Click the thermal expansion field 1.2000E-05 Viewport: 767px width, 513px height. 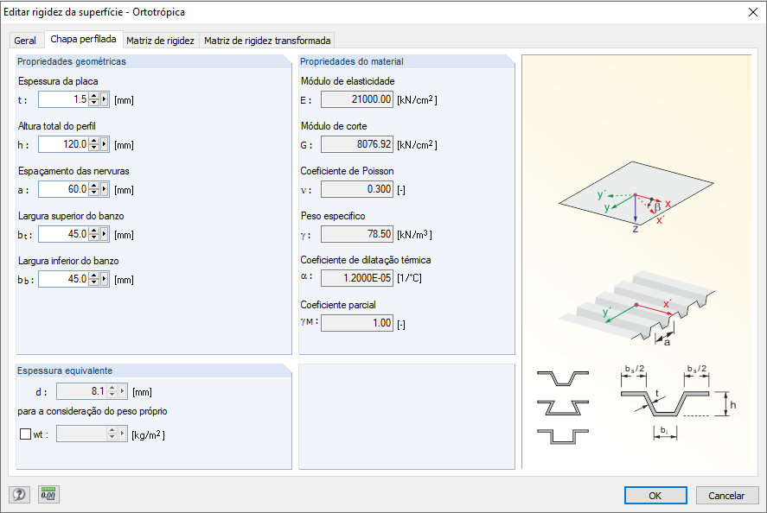point(357,278)
